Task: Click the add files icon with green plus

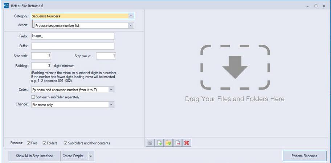Action: (x=159, y=143)
